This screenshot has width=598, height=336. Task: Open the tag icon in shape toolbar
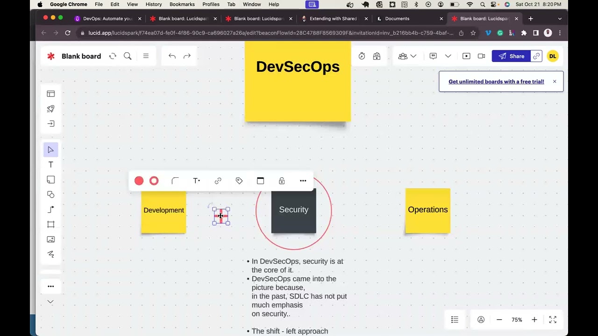pos(239,181)
